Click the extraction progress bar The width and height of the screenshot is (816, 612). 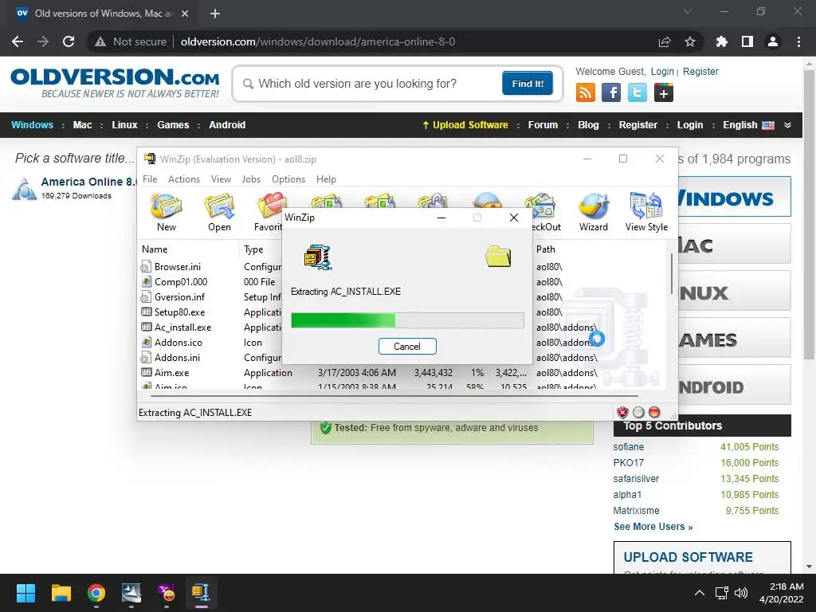[407, 320]
